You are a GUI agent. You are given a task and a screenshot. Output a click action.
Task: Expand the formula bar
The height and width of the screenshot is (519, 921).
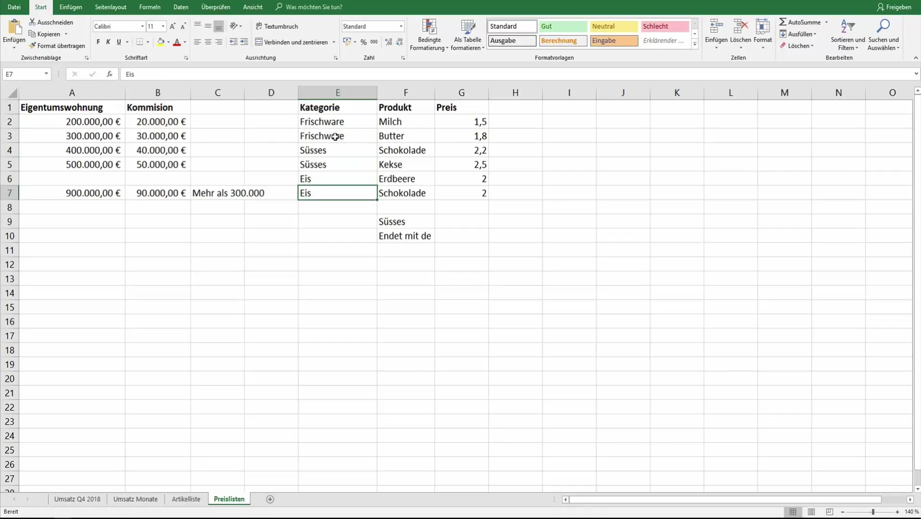916,74
